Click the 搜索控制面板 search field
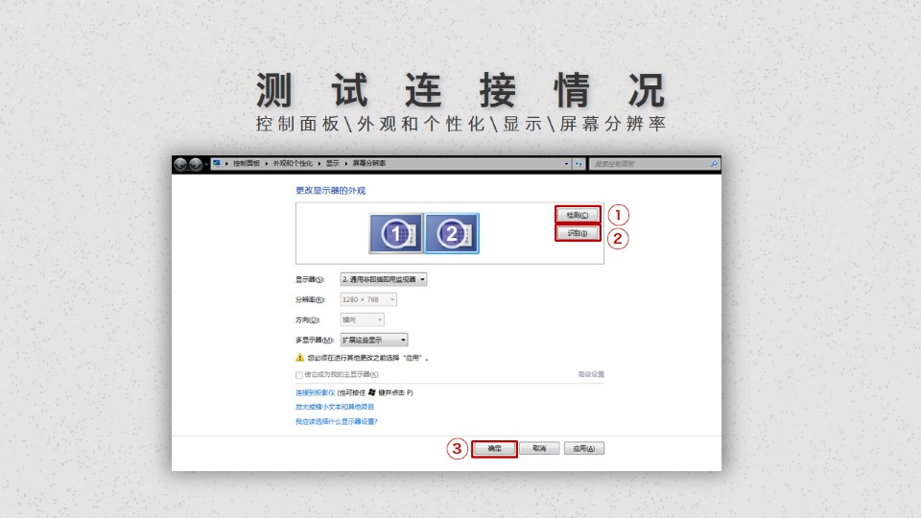Image resolution: width=921 pixels, height=518 pixels. 648,164
